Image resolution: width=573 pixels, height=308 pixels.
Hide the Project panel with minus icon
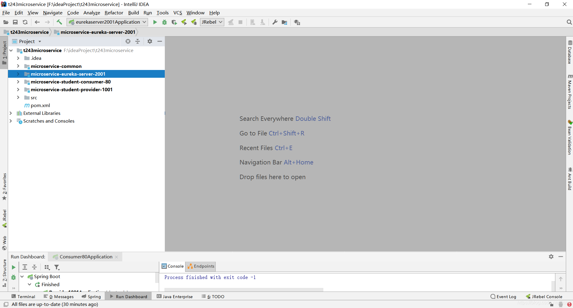160,41
